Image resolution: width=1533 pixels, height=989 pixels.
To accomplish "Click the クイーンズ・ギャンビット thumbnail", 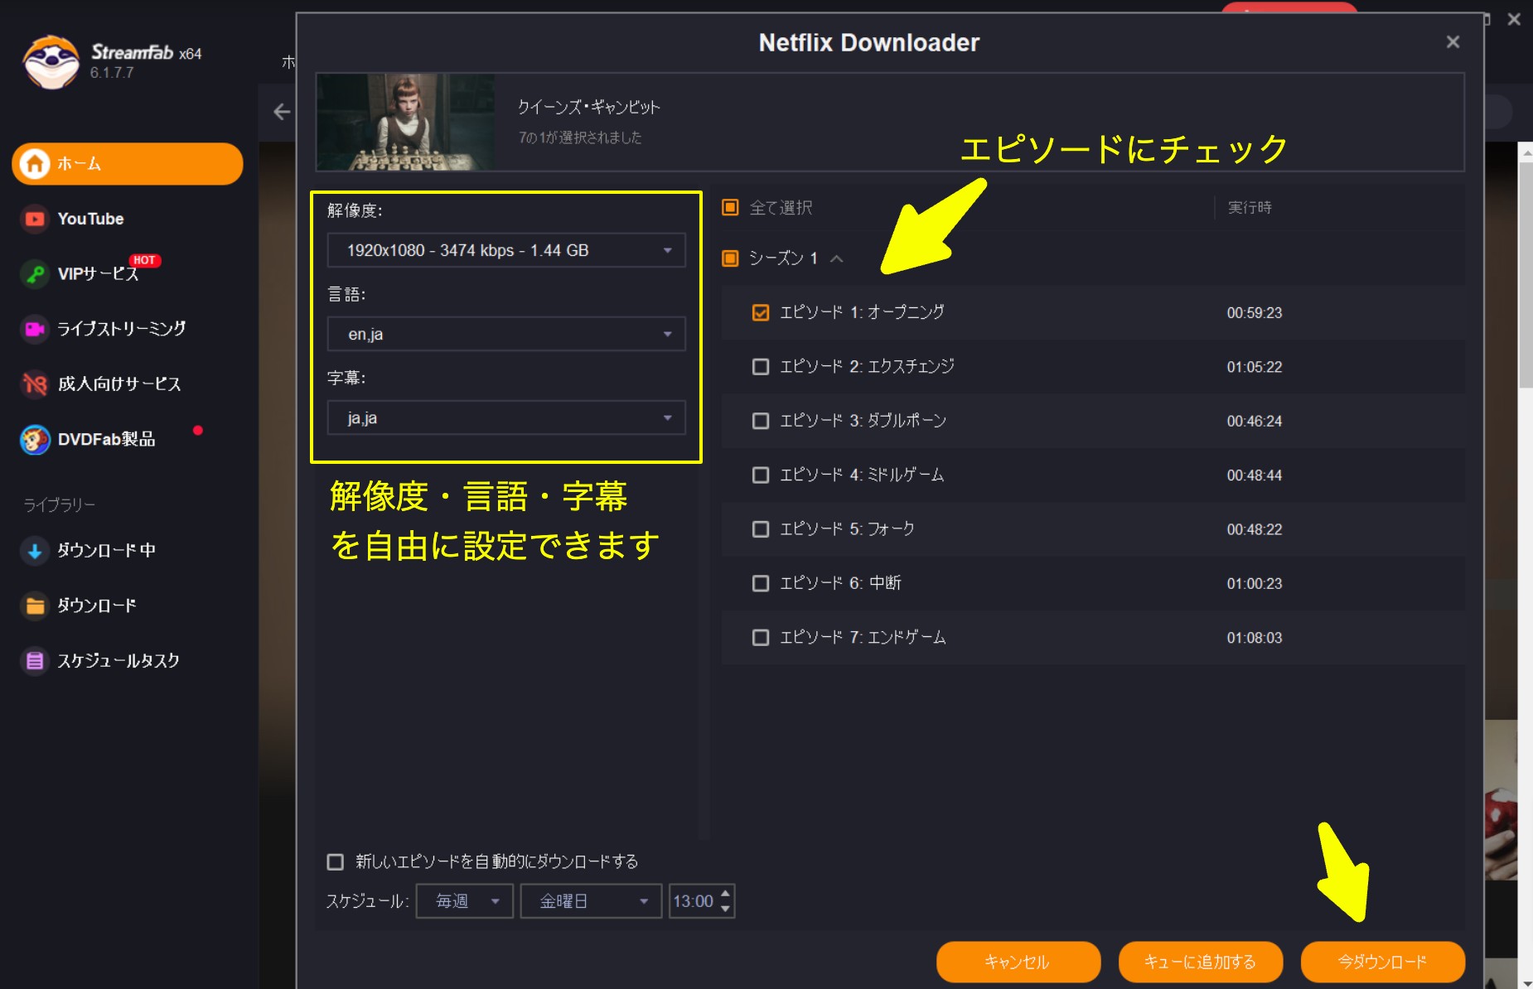I will click(x=405, y=122).
